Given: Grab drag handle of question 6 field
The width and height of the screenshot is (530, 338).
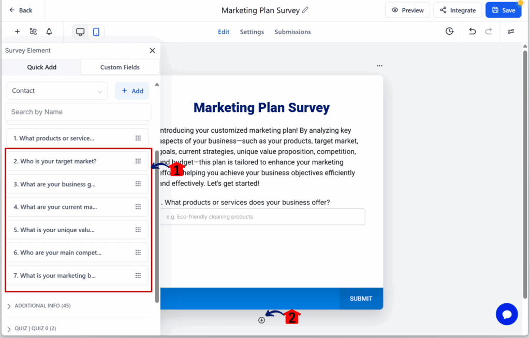Looking at the screenshot, I should [x=138, y=252].
